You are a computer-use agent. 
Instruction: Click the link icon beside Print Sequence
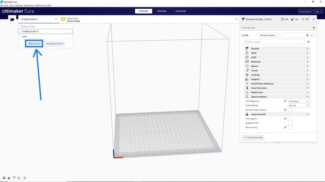tap(285, 101)
